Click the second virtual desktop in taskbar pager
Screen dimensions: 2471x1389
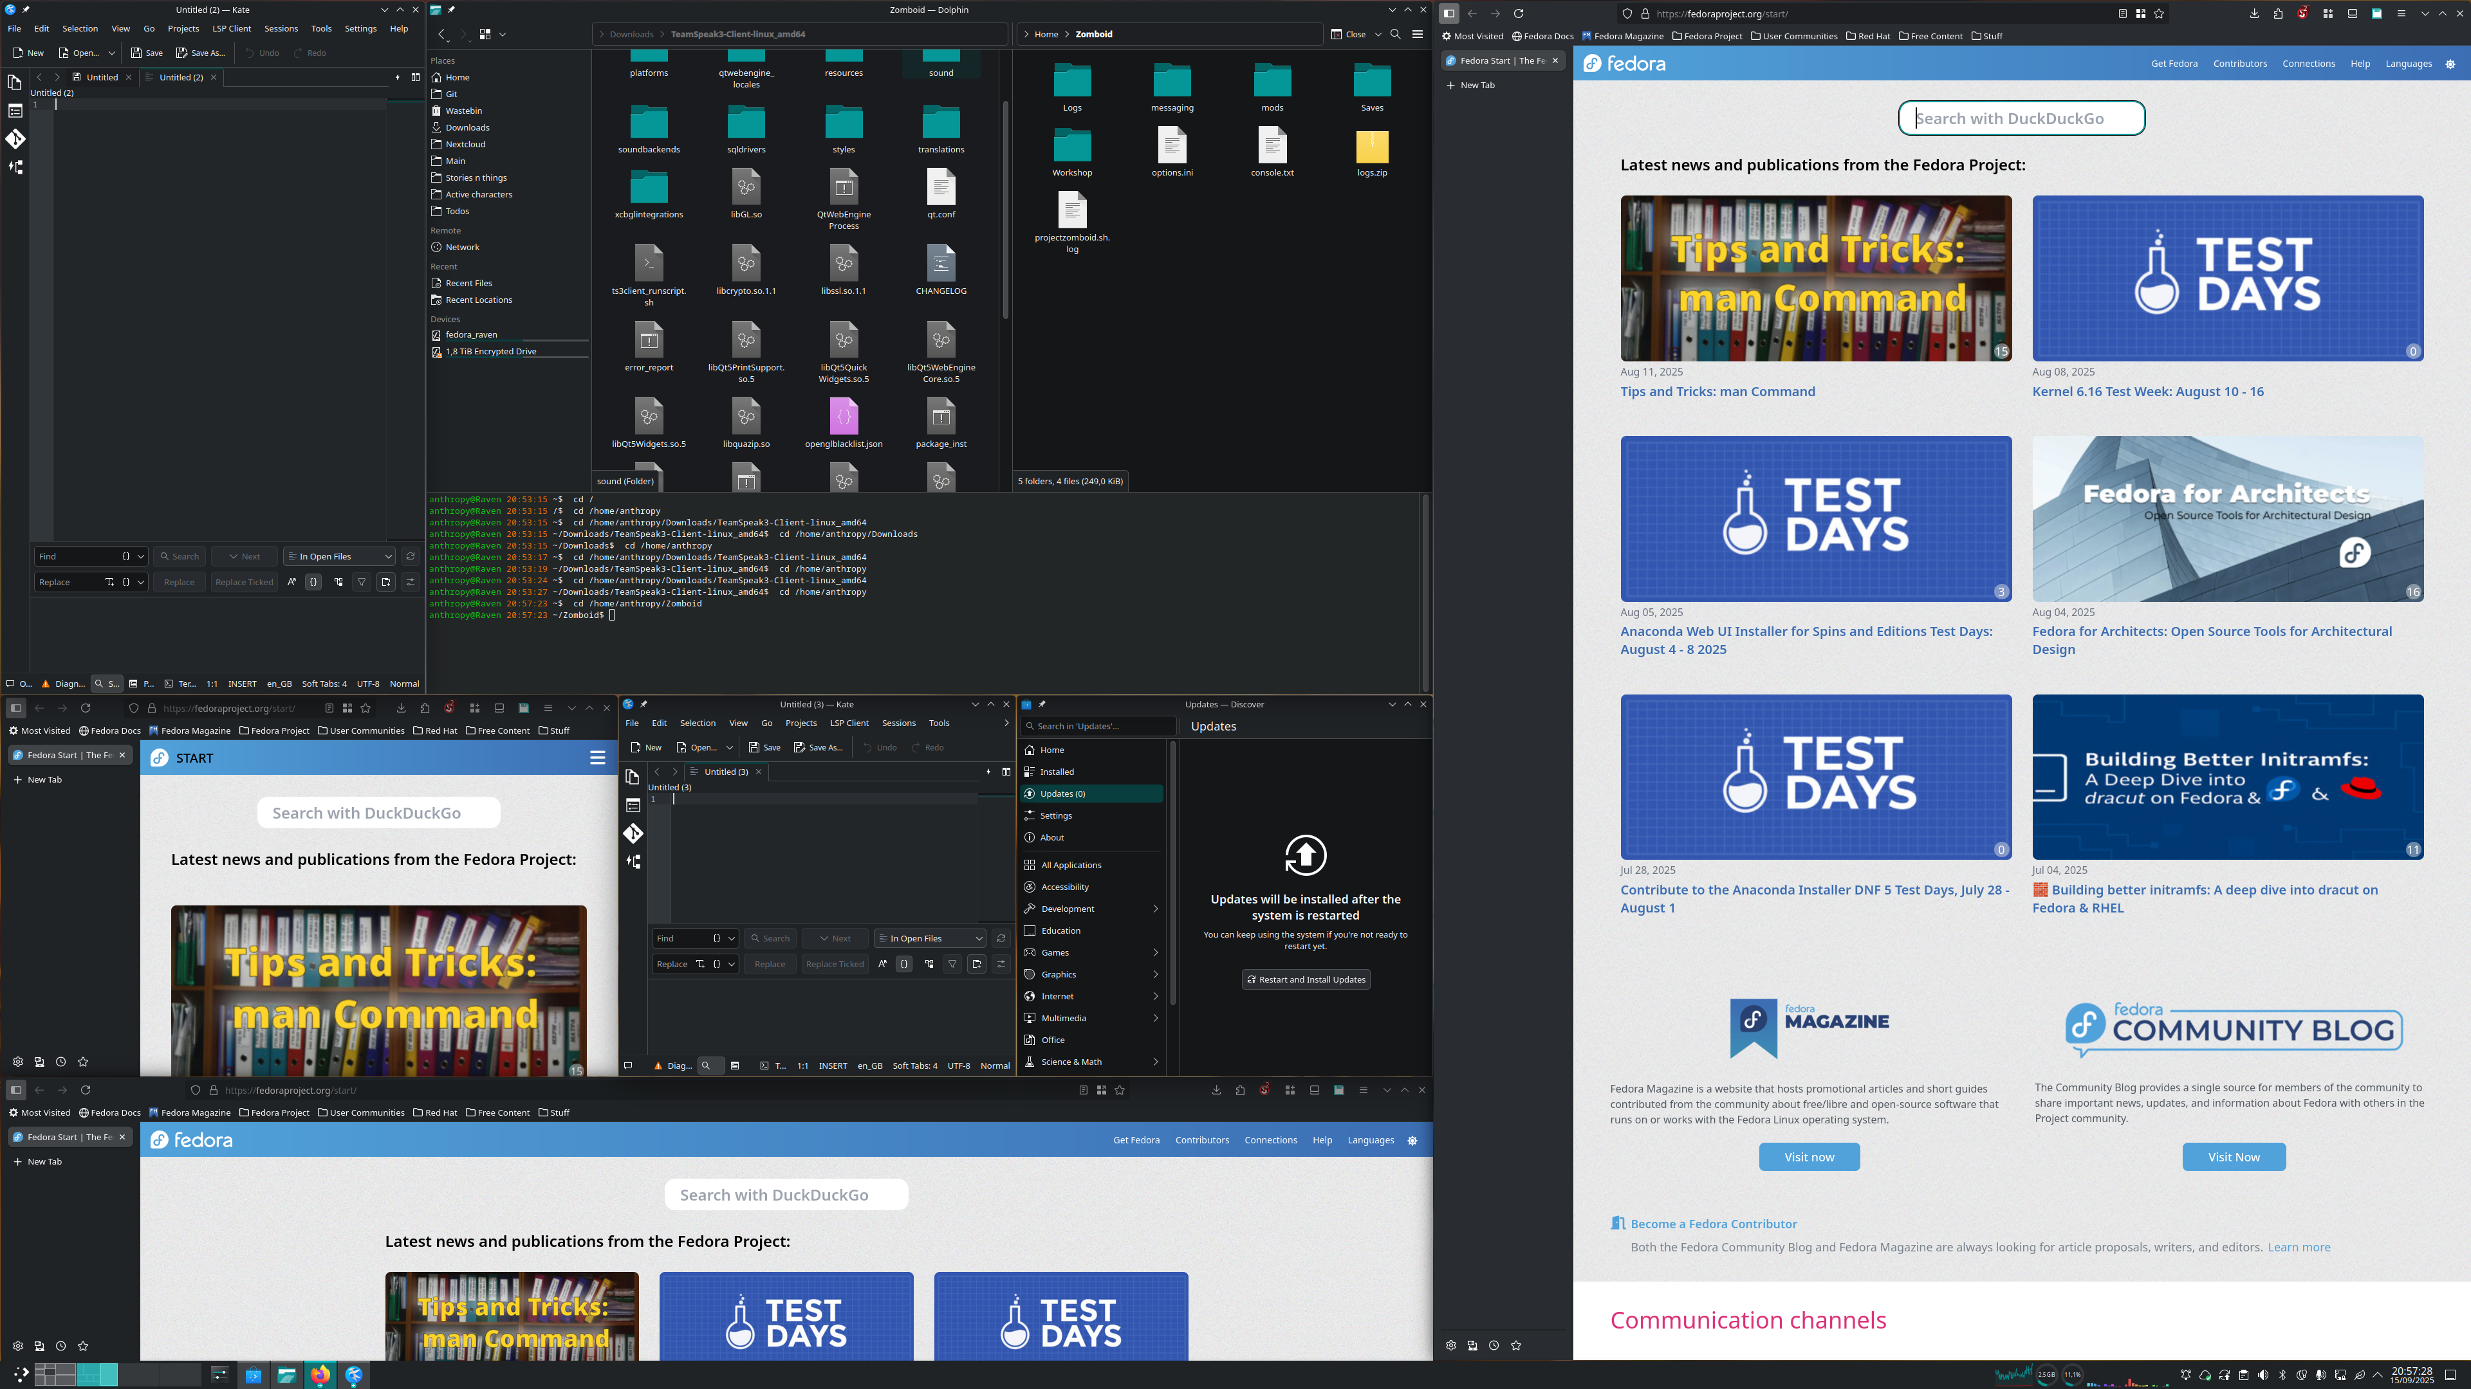click(97, 1375)
